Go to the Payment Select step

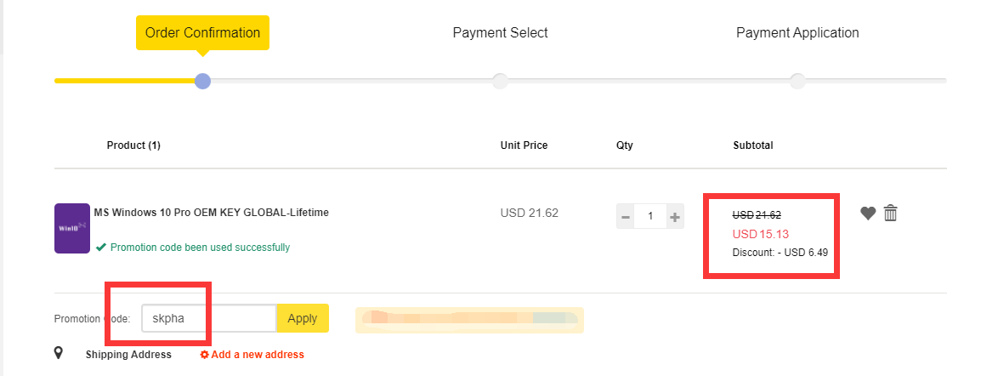500,32
